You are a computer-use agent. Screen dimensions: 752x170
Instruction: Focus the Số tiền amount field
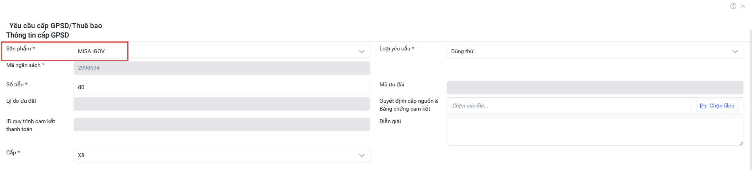point(222,88)
